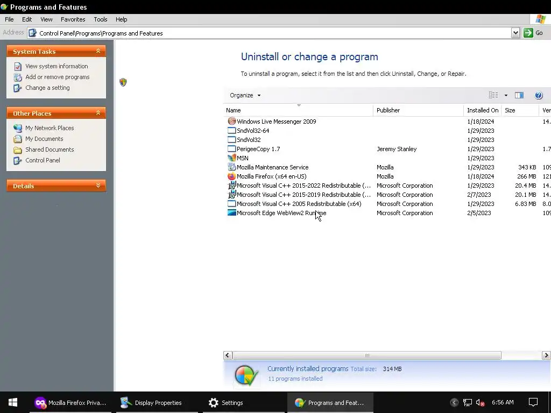Viewport: 551px width, 413px height.
Task: Show hidden tray icons arrow
Action: [454, 402]
